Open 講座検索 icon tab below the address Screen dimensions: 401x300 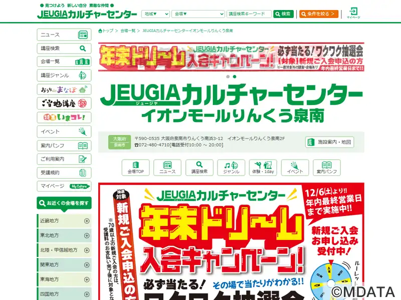(x=199, y=167)
